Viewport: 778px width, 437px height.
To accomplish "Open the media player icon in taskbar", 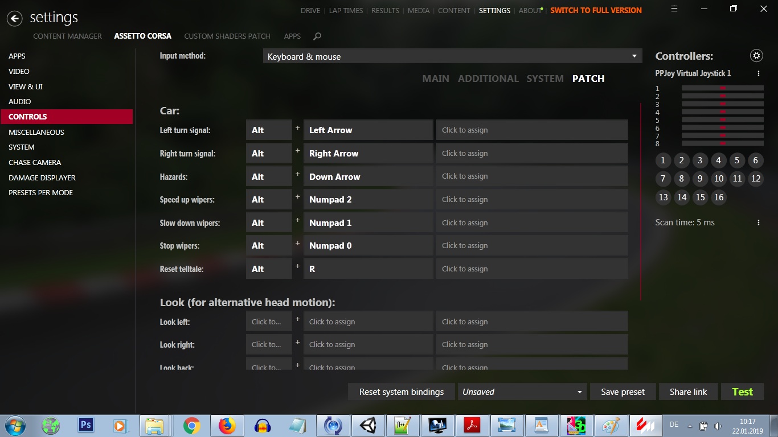I will (x=120, y=426).
